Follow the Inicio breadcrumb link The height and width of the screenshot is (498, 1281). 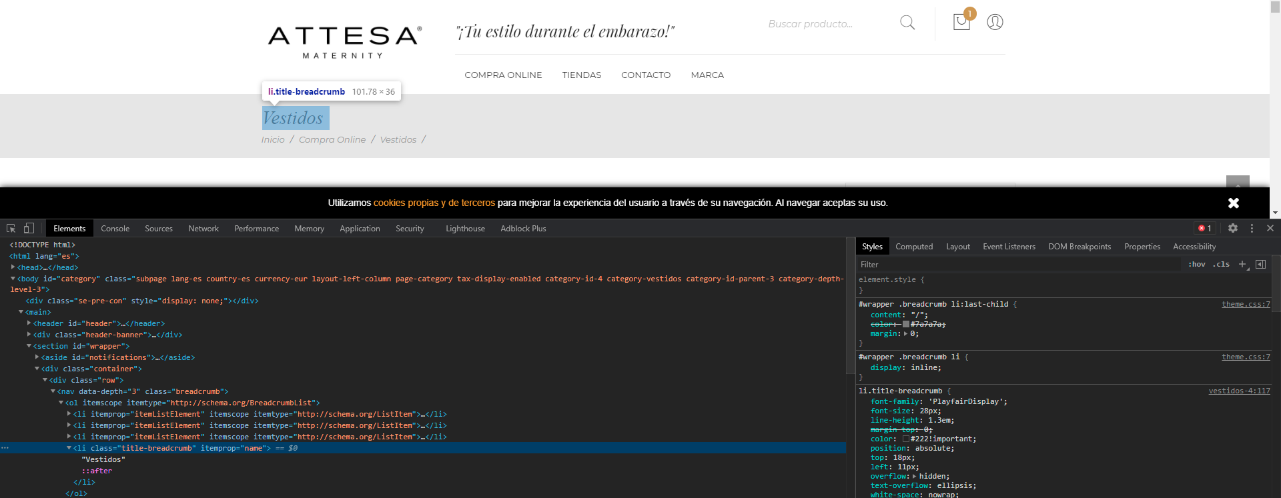click(273, 139)
